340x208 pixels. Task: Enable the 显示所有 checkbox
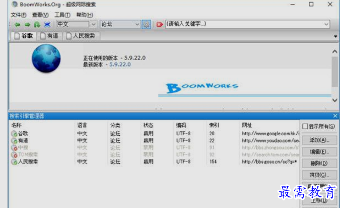click(x=305, y=126)
